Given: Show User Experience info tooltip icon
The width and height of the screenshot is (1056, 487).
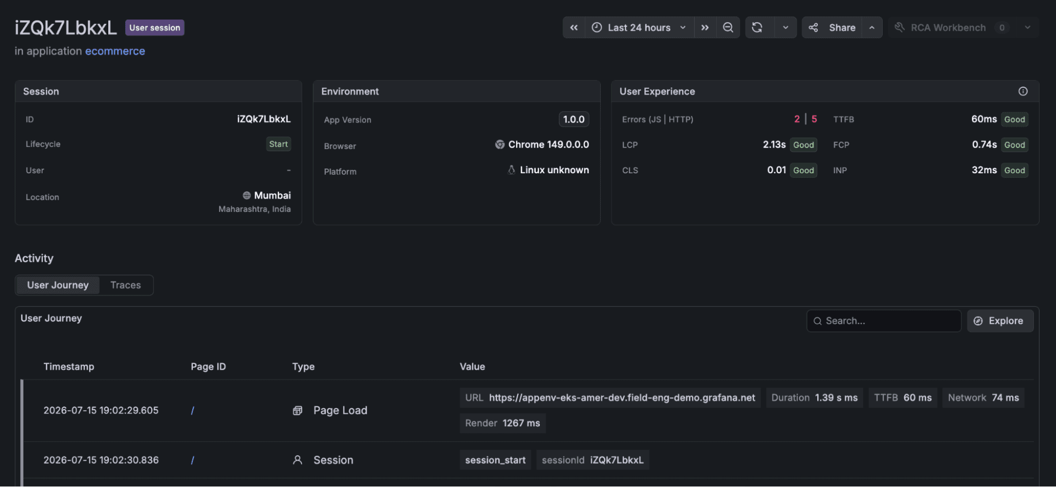Looking at the screenshot, I should 1023,91.
